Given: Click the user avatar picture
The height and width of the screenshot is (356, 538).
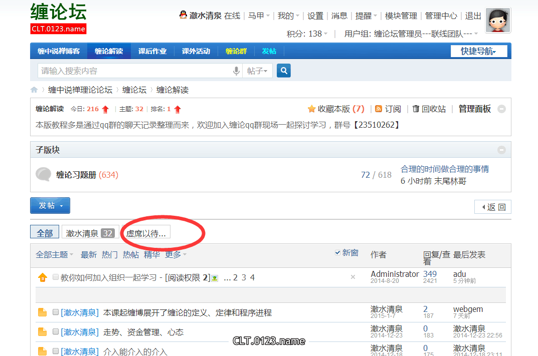Looking at the screenshot, I should coord(498,21).
